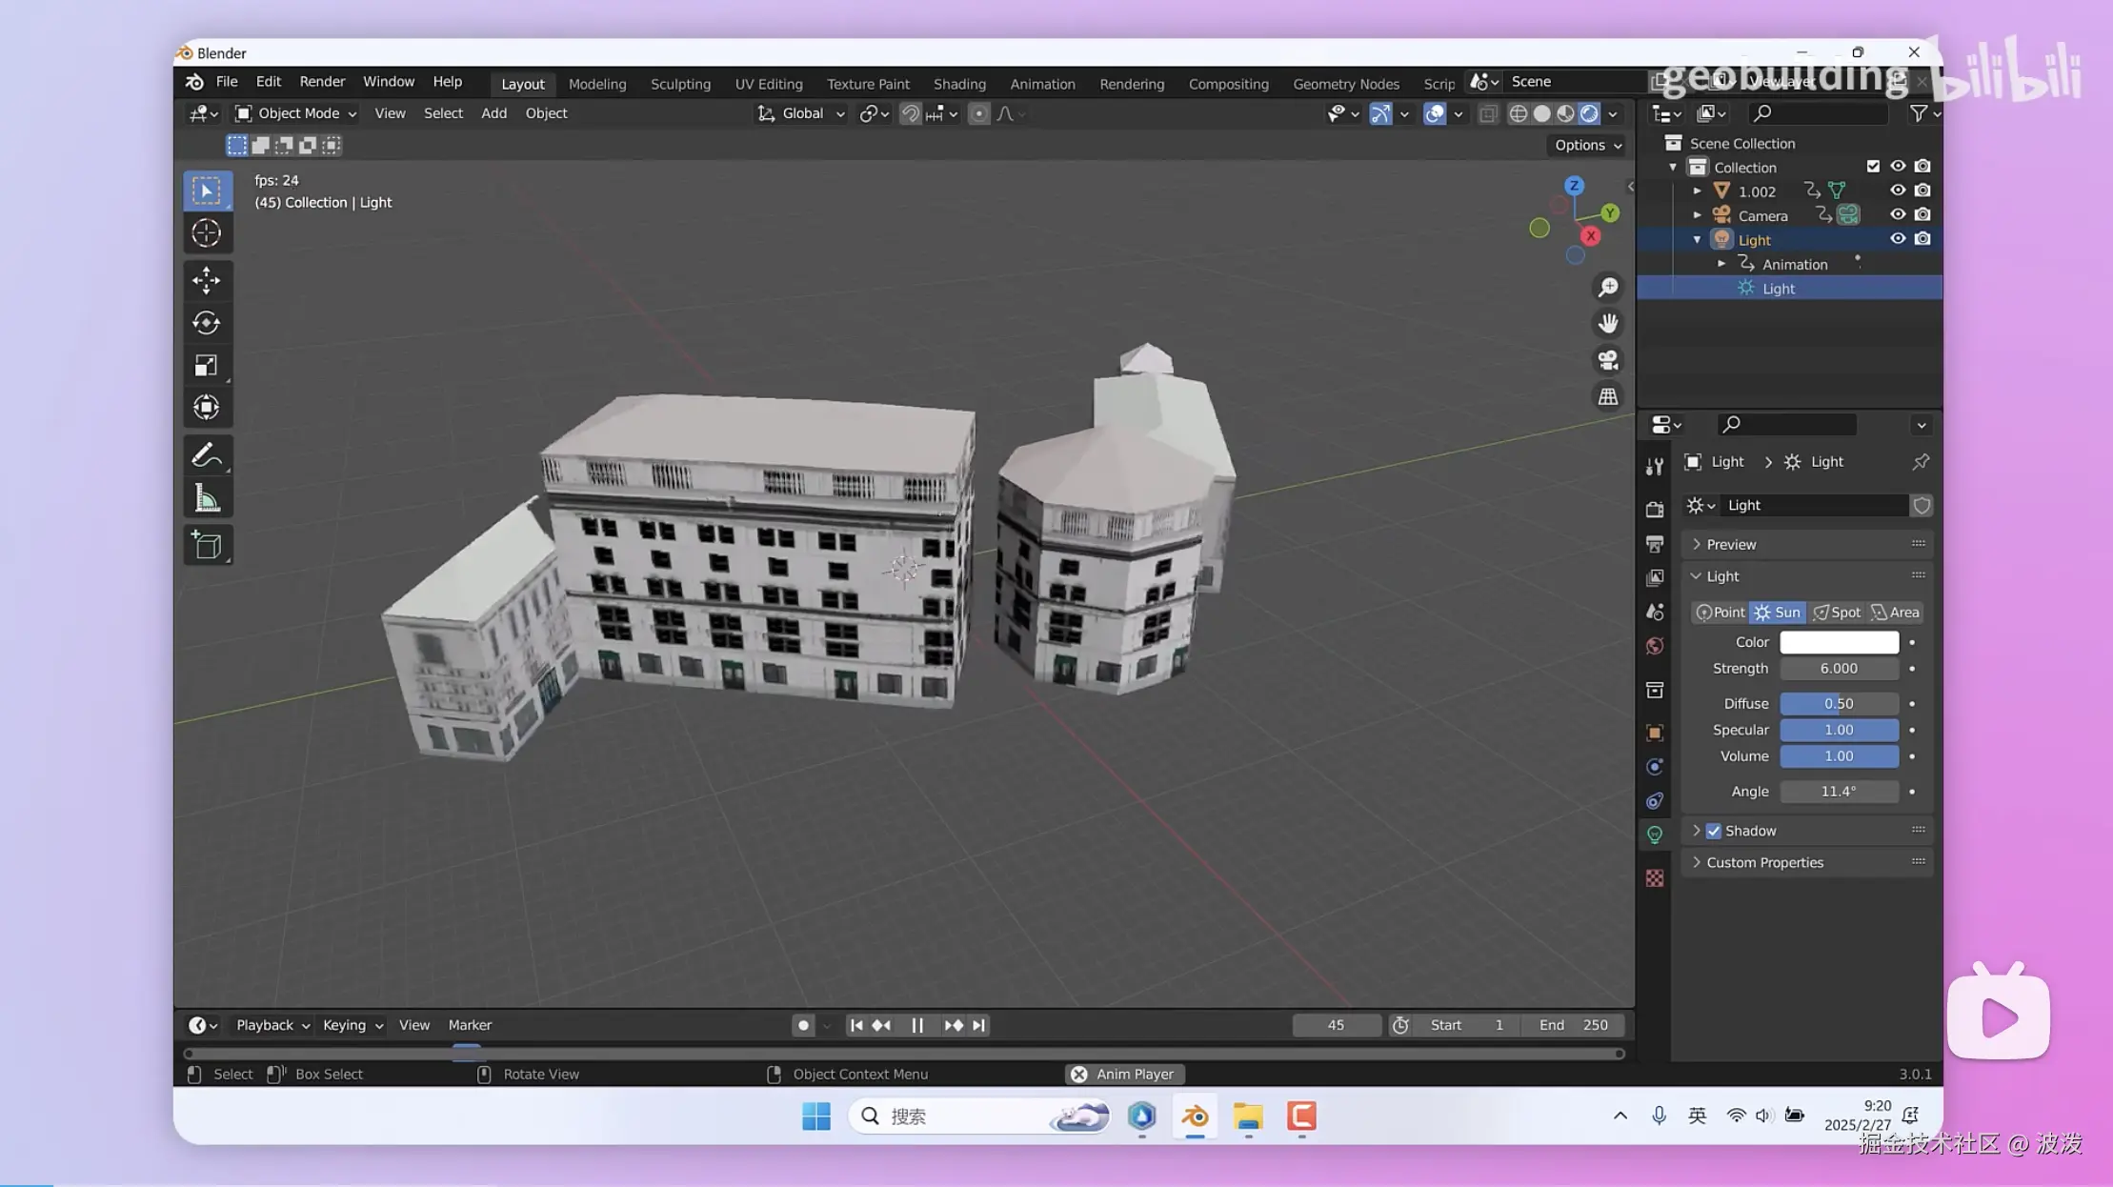The width and height of the screenshot is (2113, 1187).
Task: Toggle camera view in viewport
Action: (1608, 360)
